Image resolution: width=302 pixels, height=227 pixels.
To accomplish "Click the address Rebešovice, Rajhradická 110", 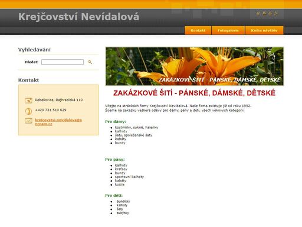I will [58, 100].
